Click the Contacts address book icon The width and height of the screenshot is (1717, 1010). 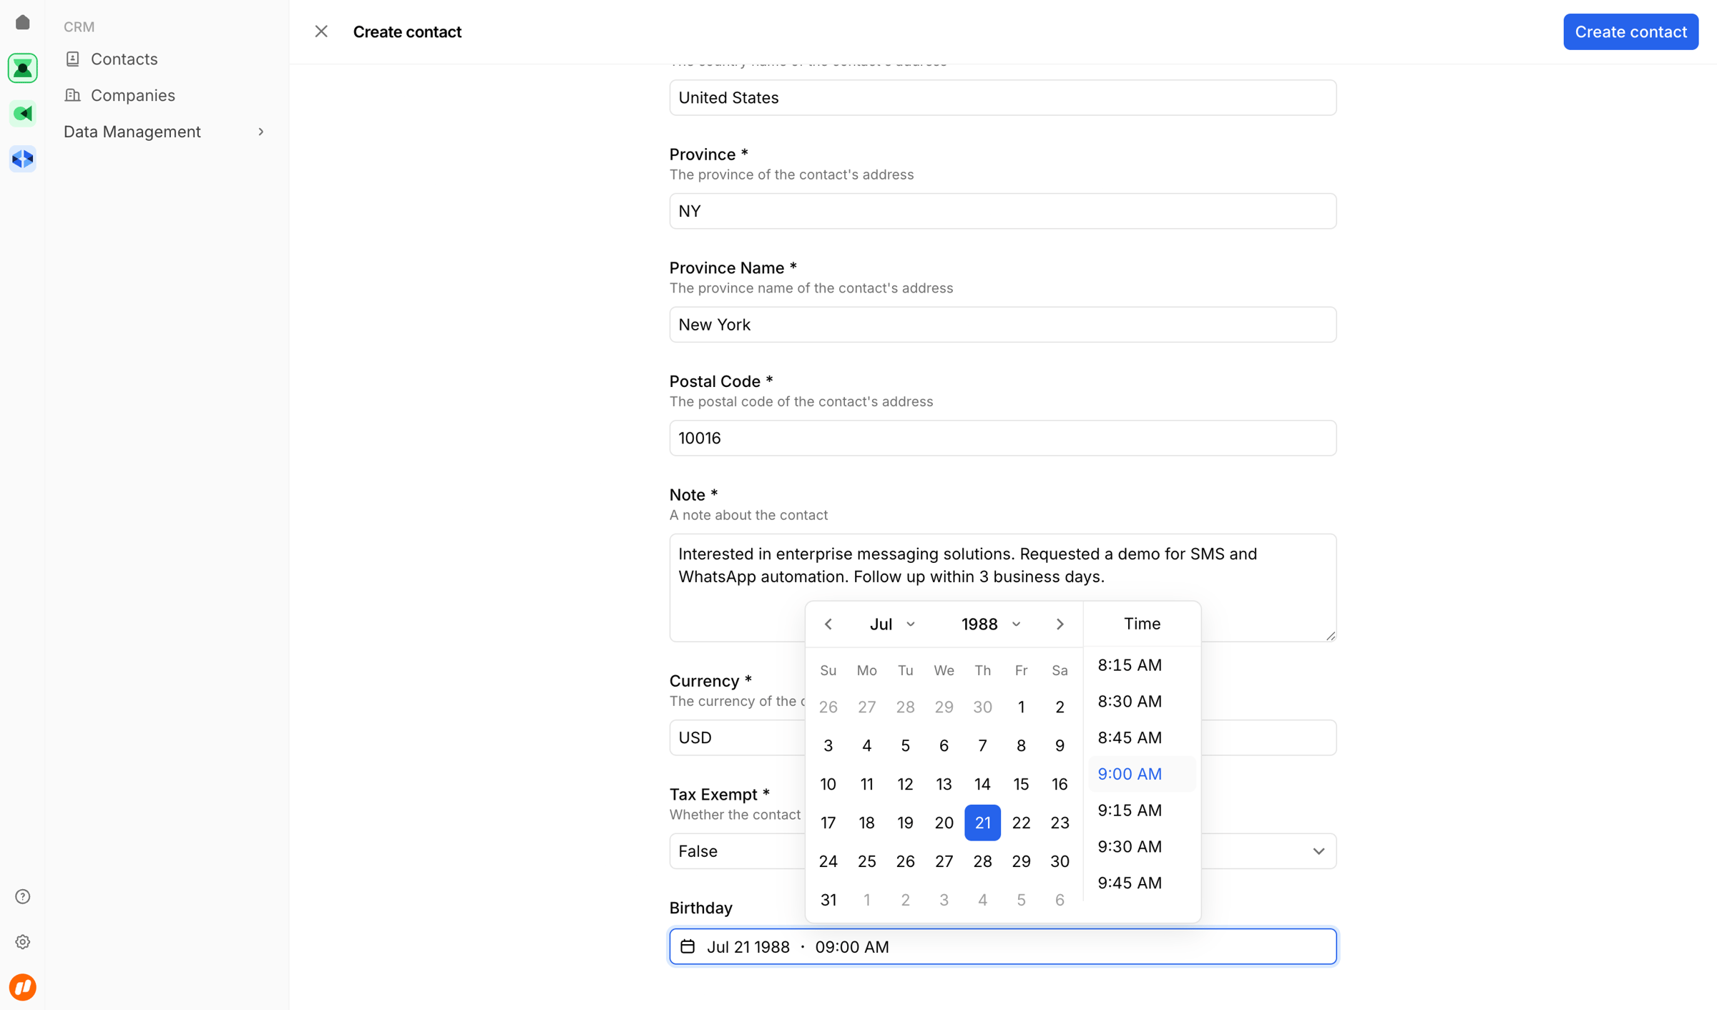[x=72, y=59]
